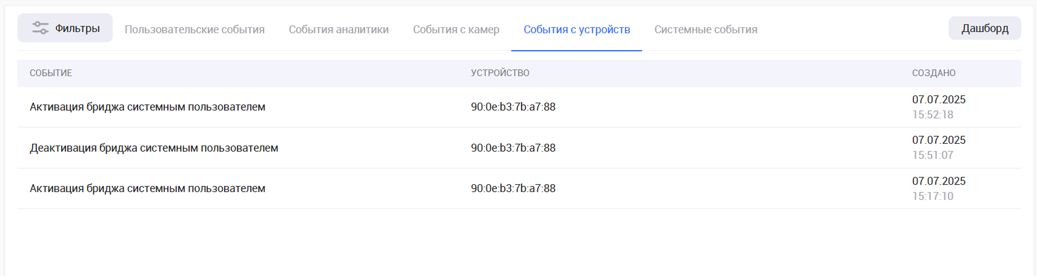Select the Деактивация бриджа event row
This screenshot has width=1037, height=276.
coord(154,148)
